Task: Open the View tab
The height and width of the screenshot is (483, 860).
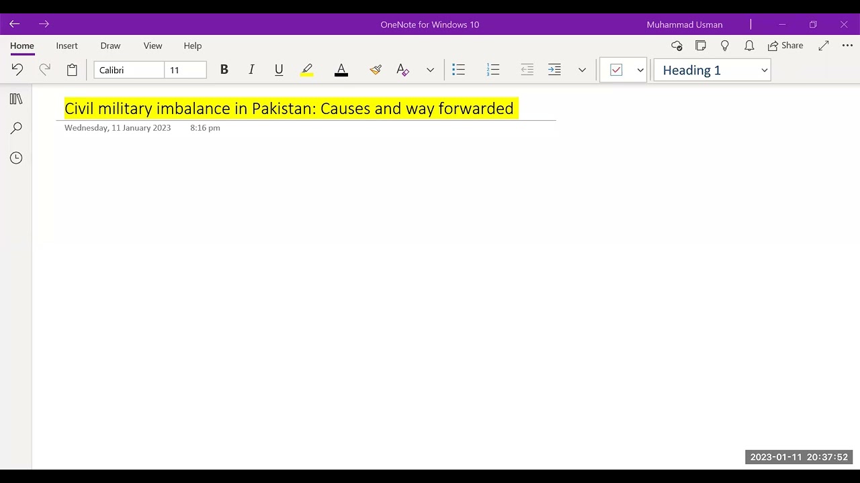Action: [153, 46]
